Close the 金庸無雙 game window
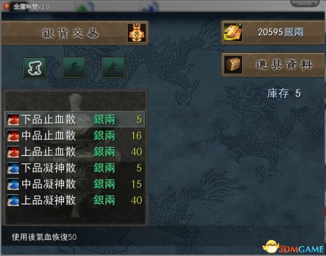 (x=313, y=4)
